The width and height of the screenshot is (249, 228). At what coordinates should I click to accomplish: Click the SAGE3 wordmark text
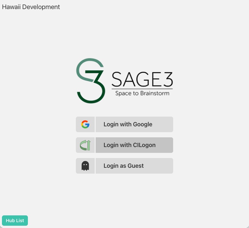click(142, 79)
